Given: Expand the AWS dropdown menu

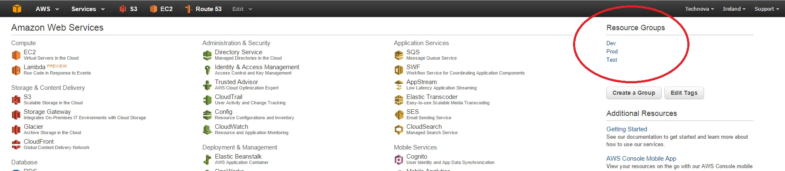Looking at the screenshot, I should coord(47,9).
